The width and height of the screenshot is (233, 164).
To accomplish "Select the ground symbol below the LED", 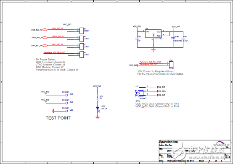I will point(98,118).
